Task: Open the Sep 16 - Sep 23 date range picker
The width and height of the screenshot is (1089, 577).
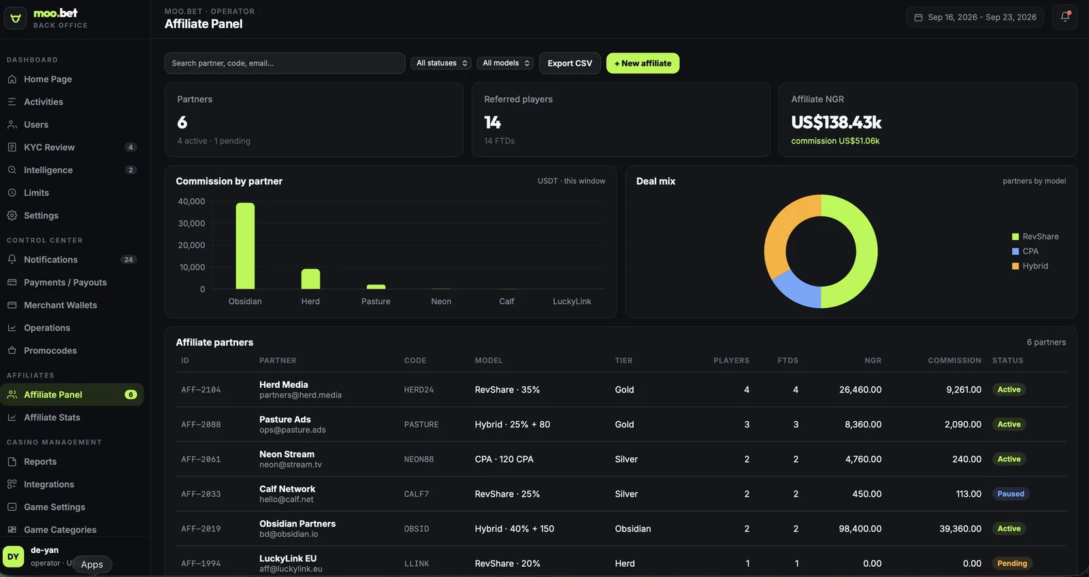Action: pyautogui.click(x=975, y=17)
